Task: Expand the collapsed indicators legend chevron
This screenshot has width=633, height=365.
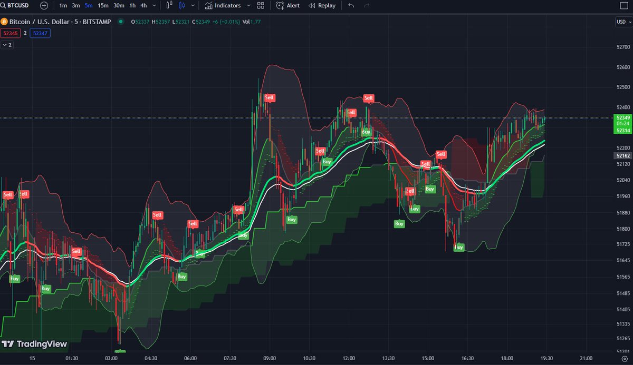Action: click(x=7, y=45)
